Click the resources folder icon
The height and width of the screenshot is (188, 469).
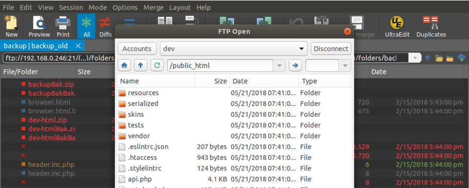click(122, 93)
